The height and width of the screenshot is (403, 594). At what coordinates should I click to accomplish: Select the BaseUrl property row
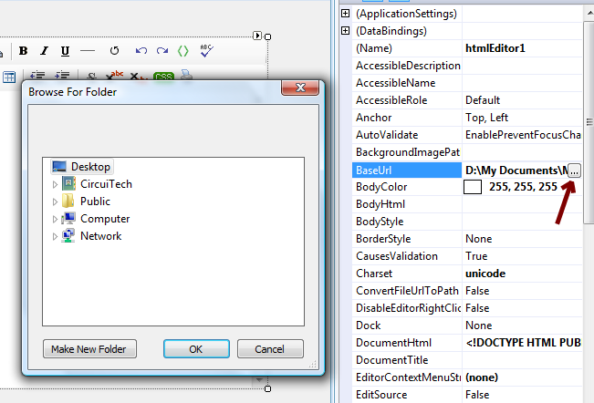tap(466, 170)
